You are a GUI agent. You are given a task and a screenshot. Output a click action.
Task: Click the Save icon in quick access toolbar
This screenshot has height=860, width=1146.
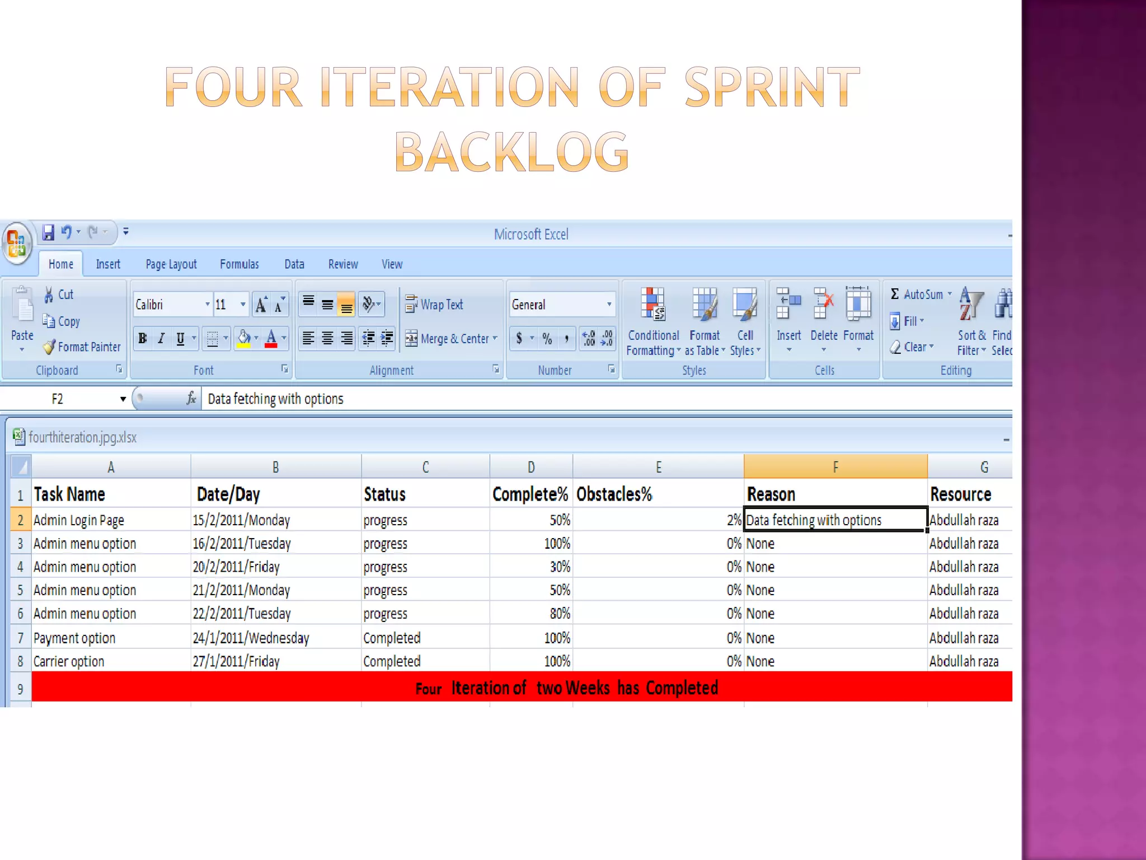pyautogui.click(x=49, y=232)
